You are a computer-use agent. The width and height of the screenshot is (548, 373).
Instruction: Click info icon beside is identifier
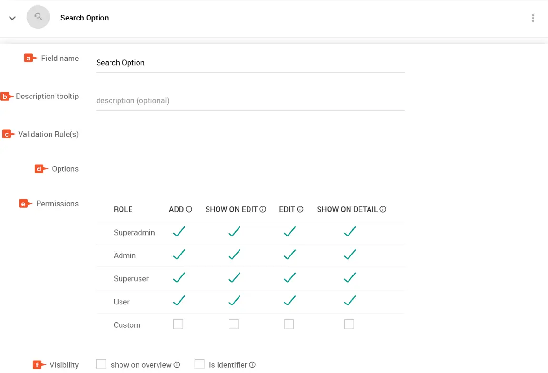coord(252,365)
